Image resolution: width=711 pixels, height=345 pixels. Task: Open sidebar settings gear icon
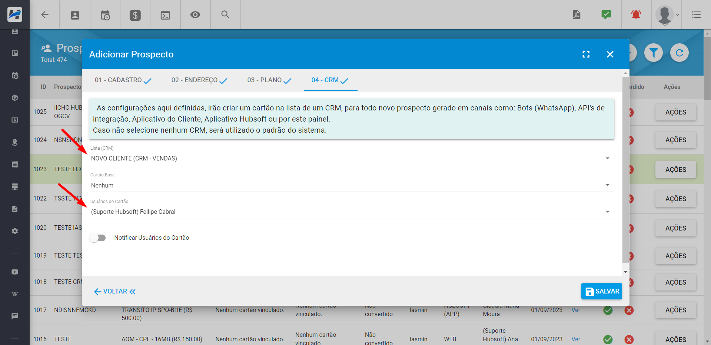coord(15,231)
